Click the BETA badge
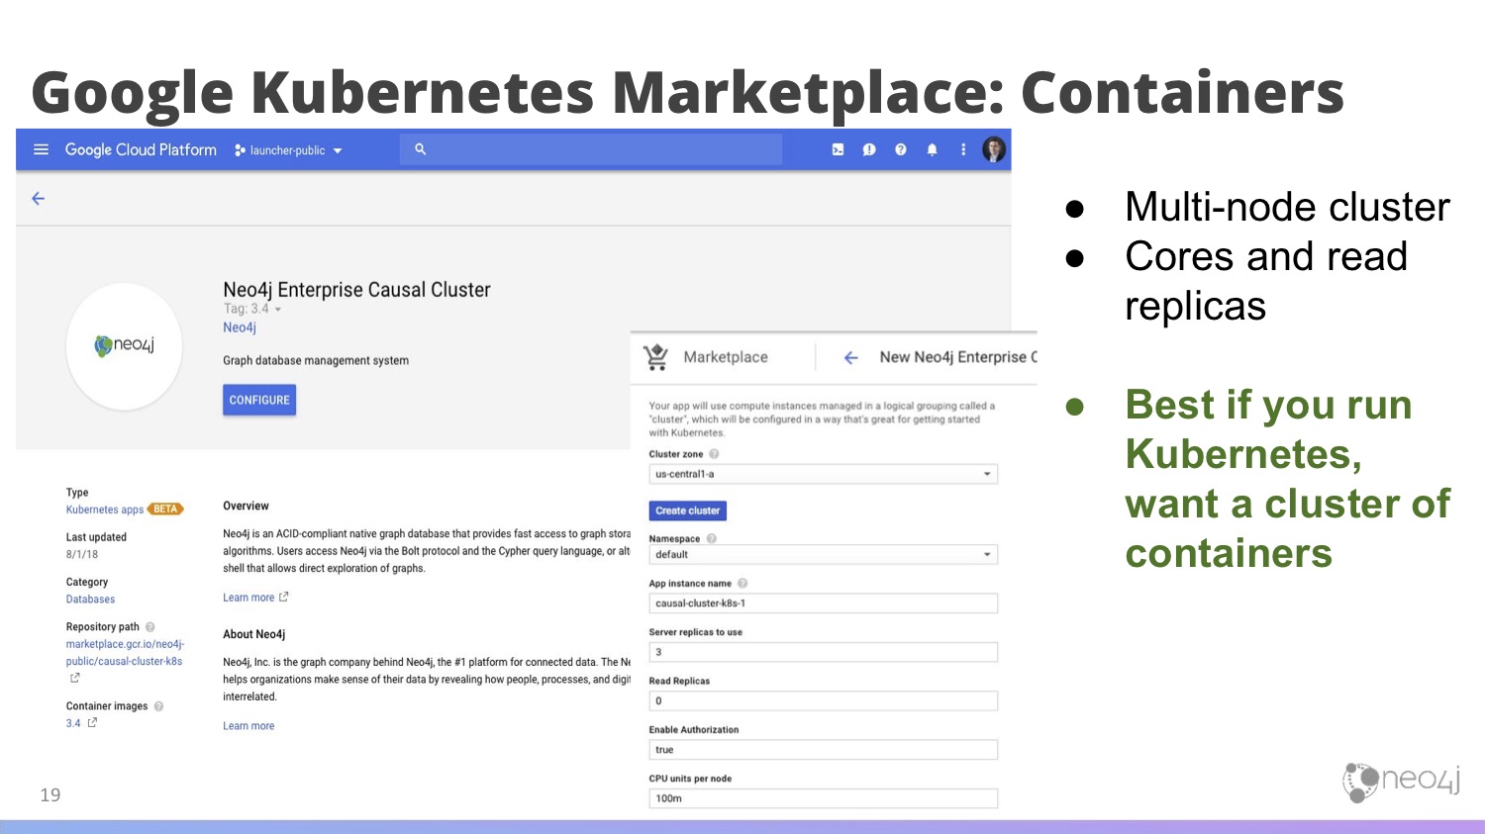Screen dimensions: 1485x834 tap(165, 510)
